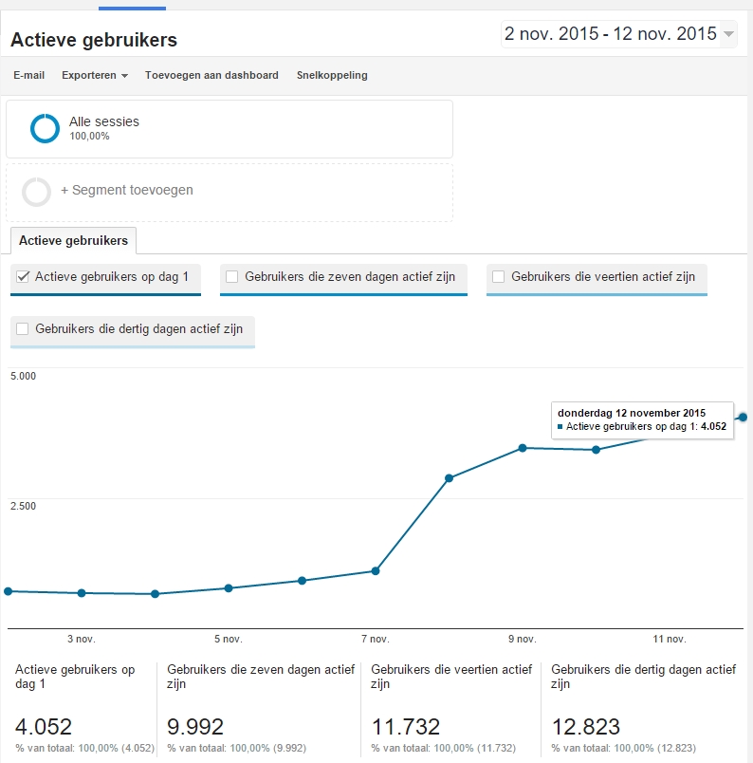The image size is (753, 763).
Task: Click the 12.823 thirty-day users metric
Action: tap(585, 727)
